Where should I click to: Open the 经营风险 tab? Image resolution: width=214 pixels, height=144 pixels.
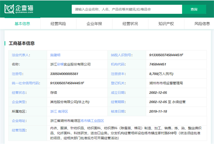tap(58, 24)
